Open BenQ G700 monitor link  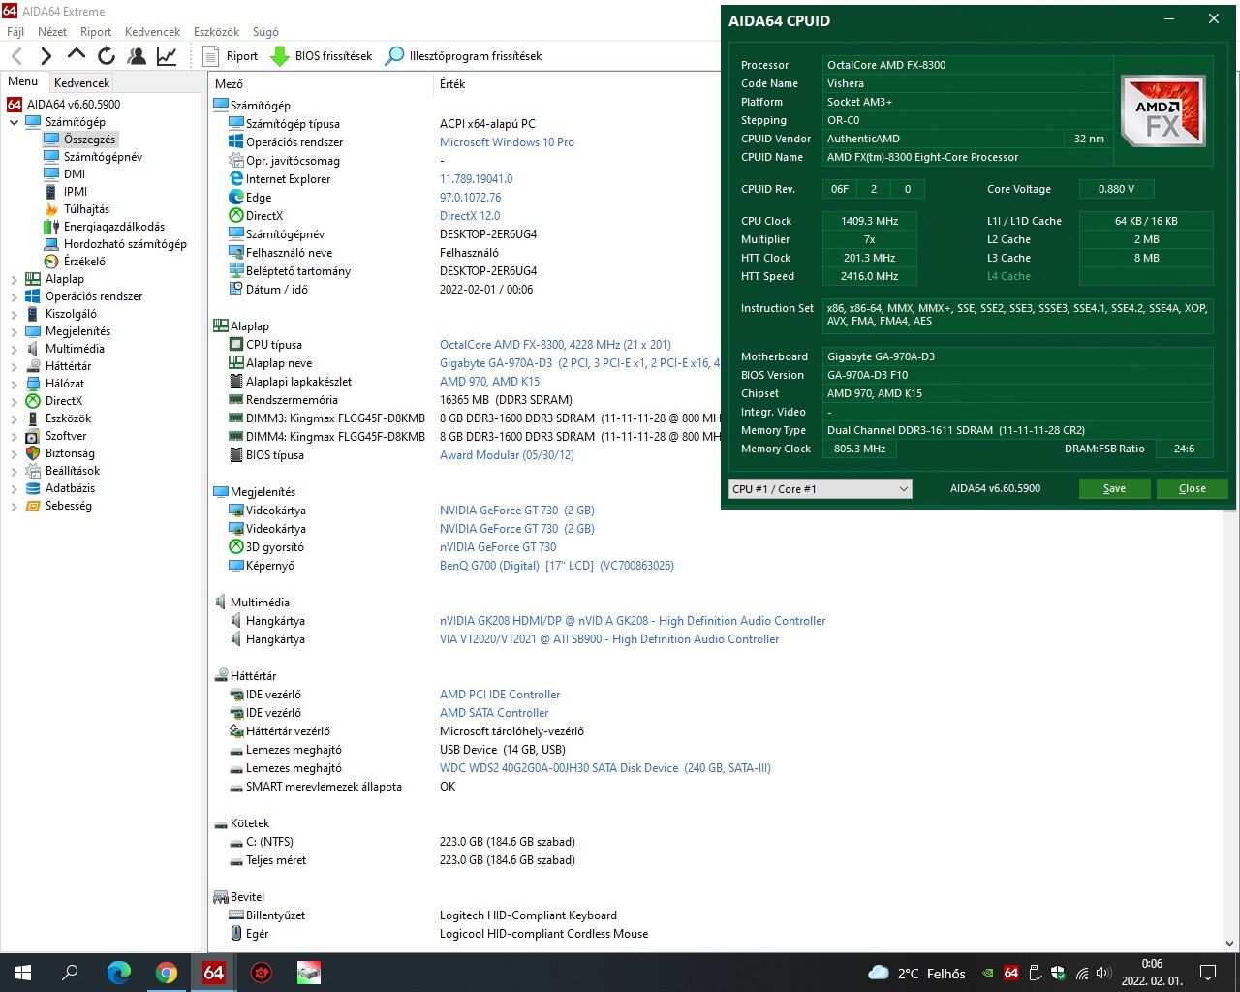556,566
